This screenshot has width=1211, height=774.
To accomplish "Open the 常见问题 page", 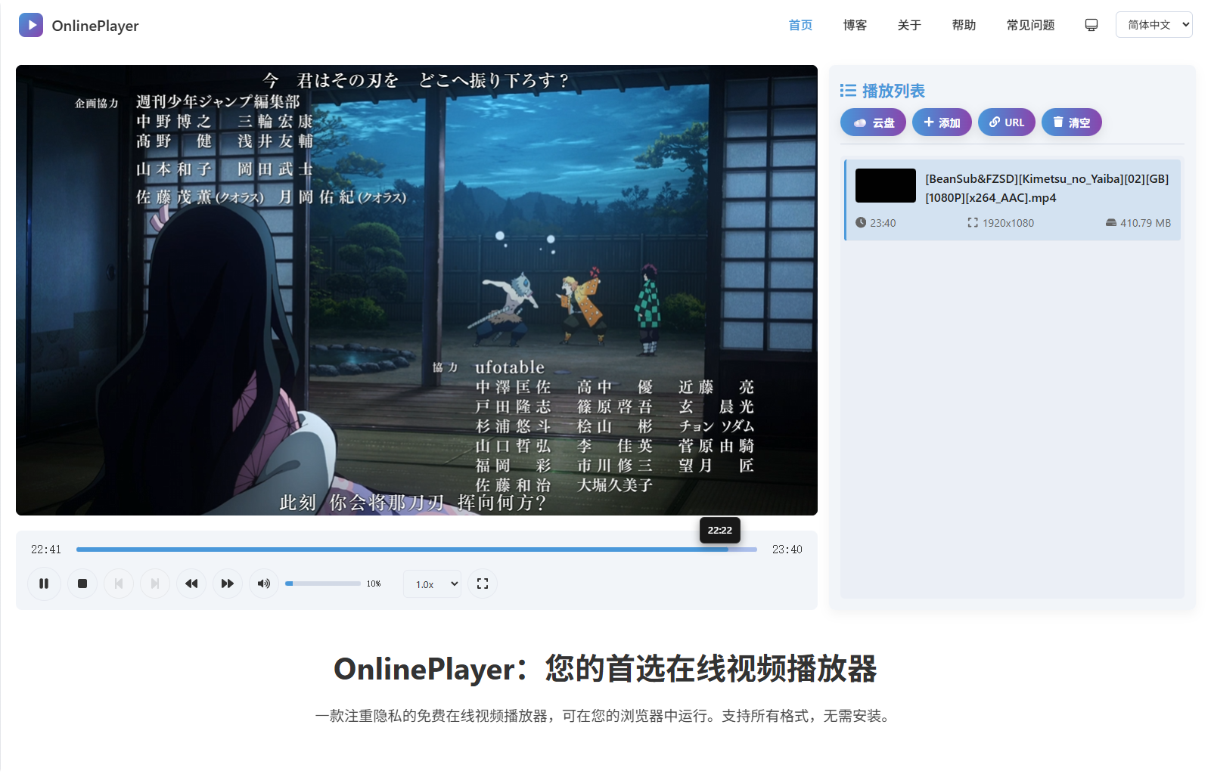I will click(x=1029, y=25).
